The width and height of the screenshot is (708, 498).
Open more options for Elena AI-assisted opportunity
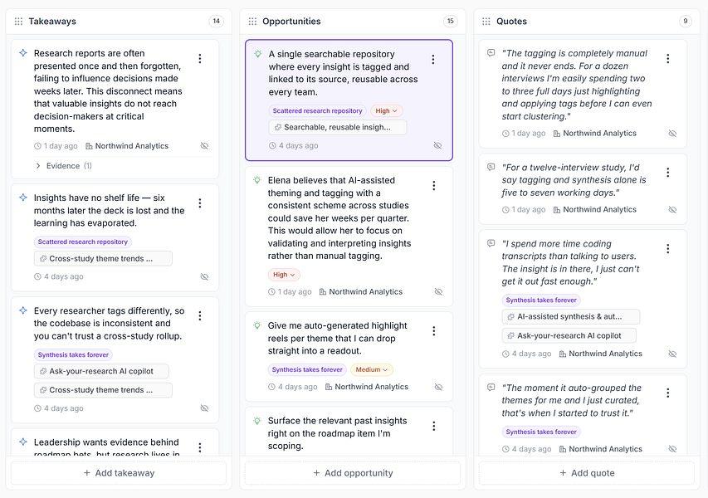point(433,186)
